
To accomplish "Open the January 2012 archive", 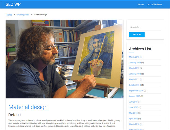I will 135,74.
